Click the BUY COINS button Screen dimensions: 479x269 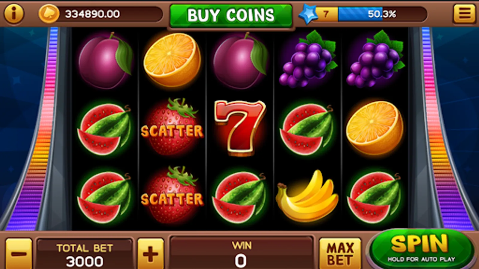pos(231,15)
